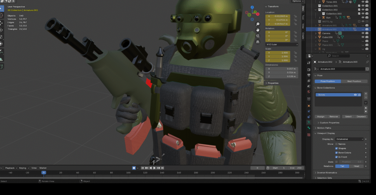This screenshot has height=195, width=376.
Task: Expand the Properties panel in the sidebar
Action: (x=272, y=83)
